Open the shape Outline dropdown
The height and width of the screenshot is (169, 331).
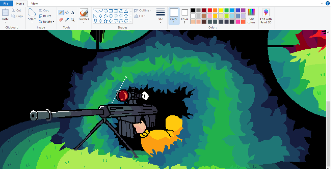click(x=143, y=10)
